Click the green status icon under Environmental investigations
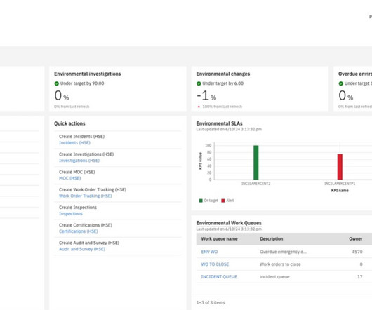 (x=56, y=83)
